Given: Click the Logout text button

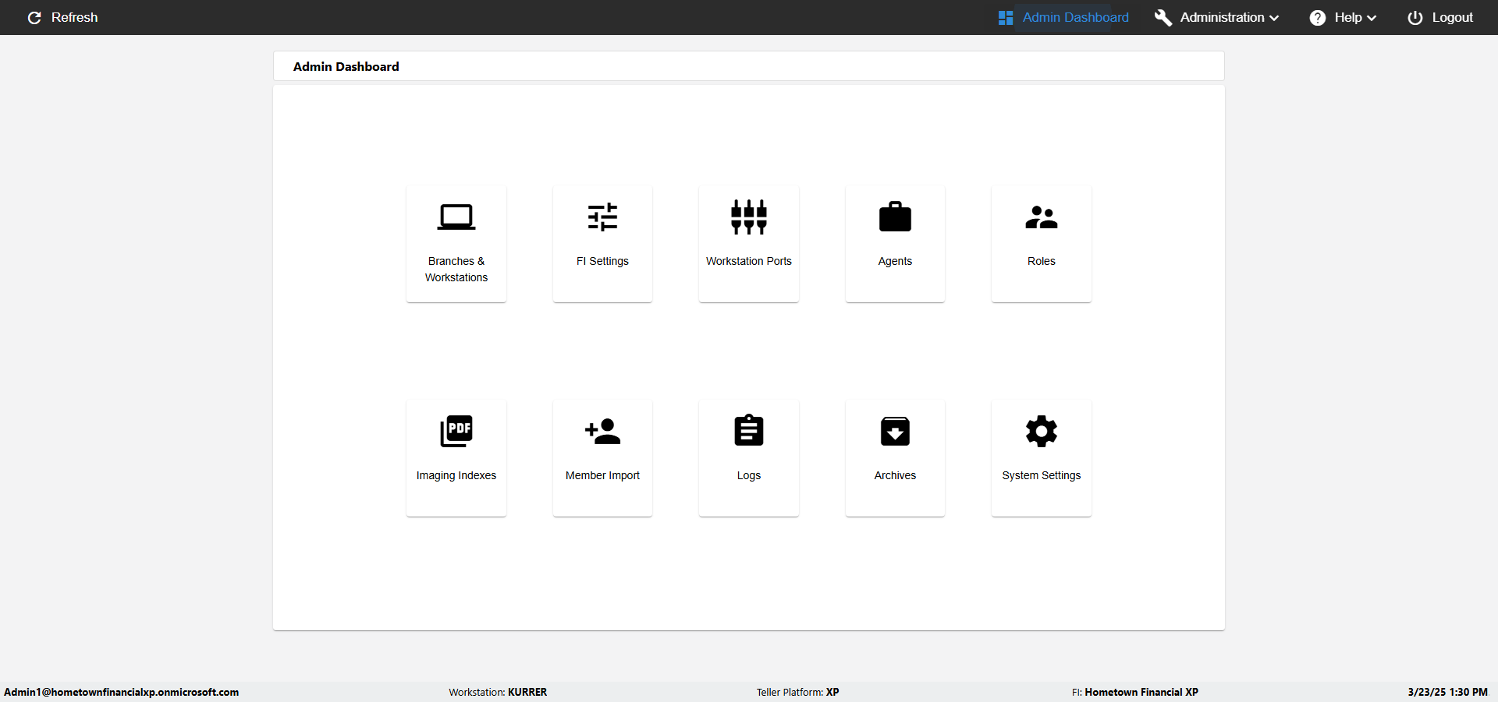Looking at the screenshot, I should [x=1453, y=17].
